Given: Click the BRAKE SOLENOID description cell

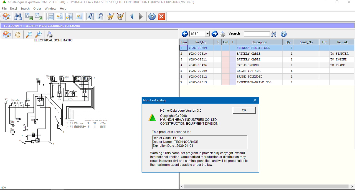Looking at the screenshot, I should (x=259, y=76).
